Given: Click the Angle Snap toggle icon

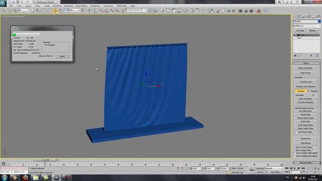Looking at the screenshot, I should (x=106, y=11).
